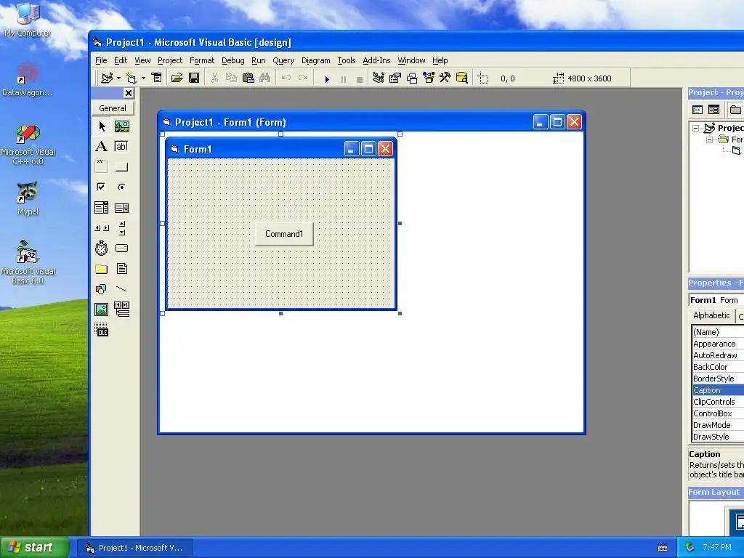This screenshot has height=558, width=744.
Task: Open the Add-Ins menu
Action: tap(376, 60)
